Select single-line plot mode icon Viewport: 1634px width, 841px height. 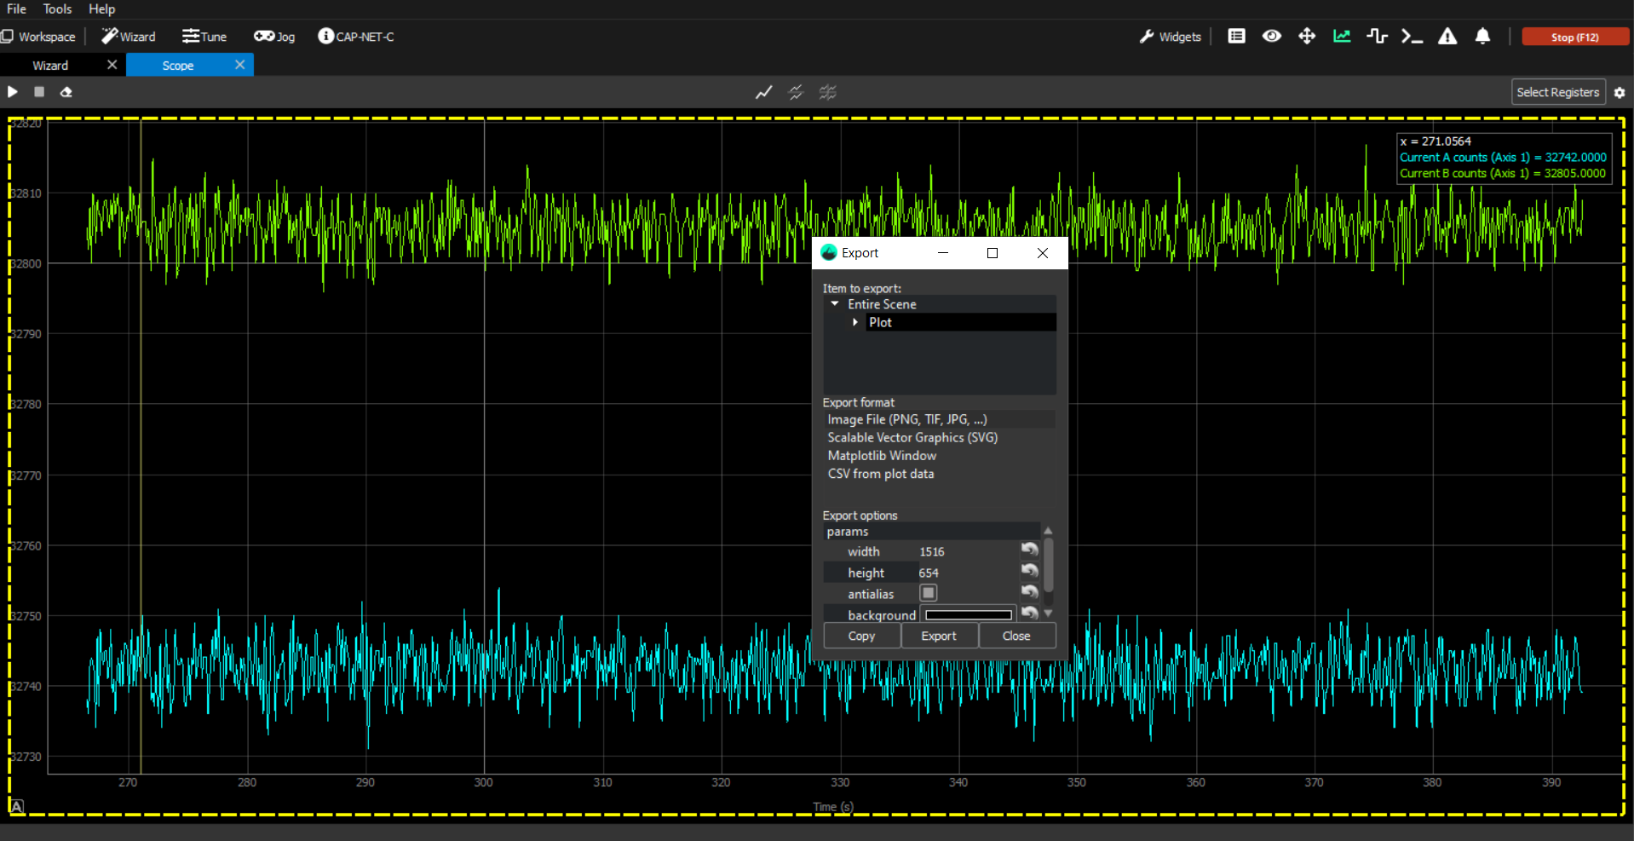(x=763, y=93)
